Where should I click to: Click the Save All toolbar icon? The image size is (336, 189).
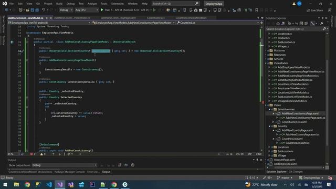point(37,10)
